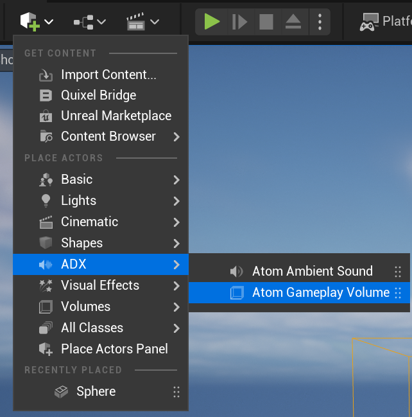Expand the Blueprints dropdown arrow
412x417 pixels.
click(101, 22)
